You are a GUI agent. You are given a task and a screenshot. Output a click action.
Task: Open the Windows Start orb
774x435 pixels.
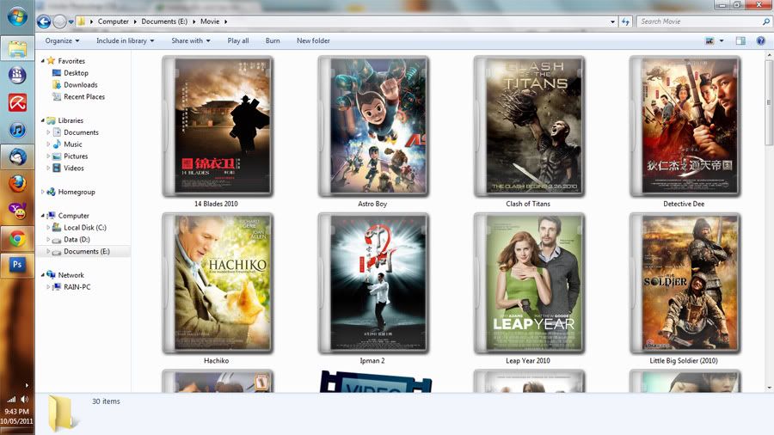(x=17, y=18)
